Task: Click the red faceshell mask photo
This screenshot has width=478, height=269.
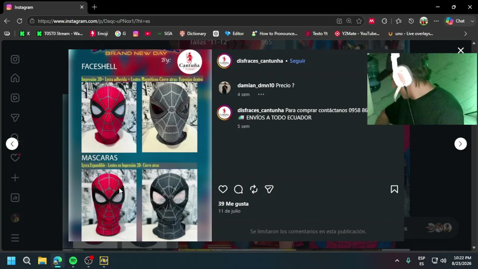Action: [109, 117]
